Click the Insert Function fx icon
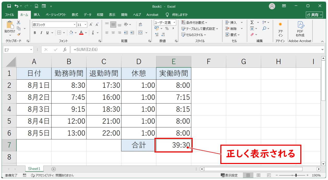The image size is (328, 180). (x=65, y=50)
